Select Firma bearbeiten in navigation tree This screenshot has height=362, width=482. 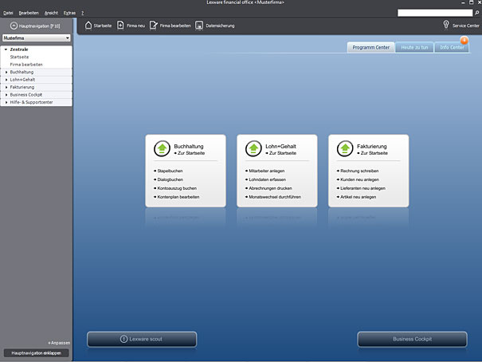point(26,65)
